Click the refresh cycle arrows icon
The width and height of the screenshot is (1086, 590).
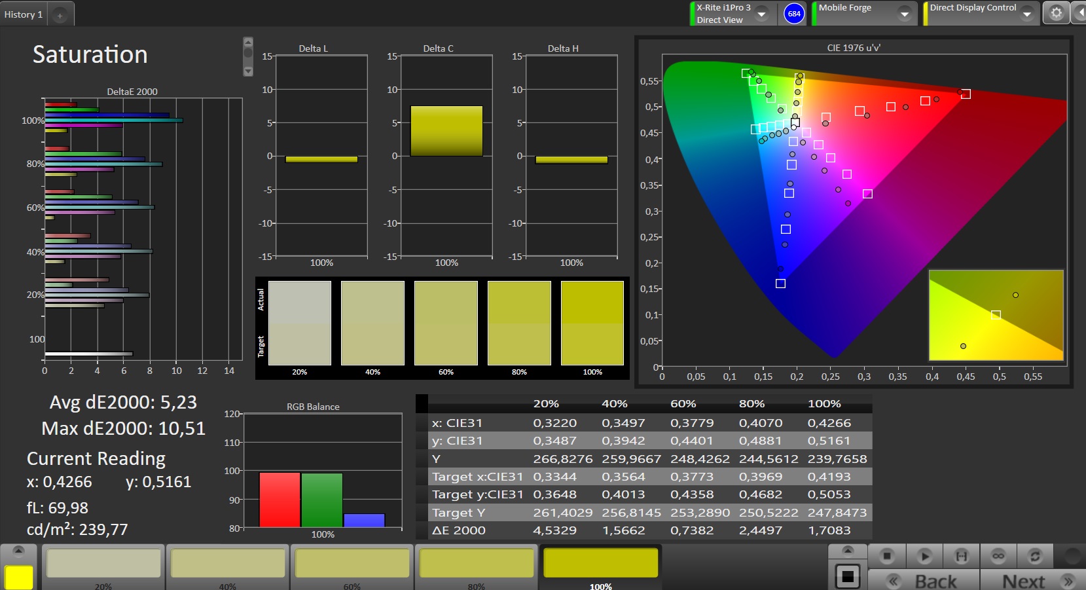(1035, 556)
